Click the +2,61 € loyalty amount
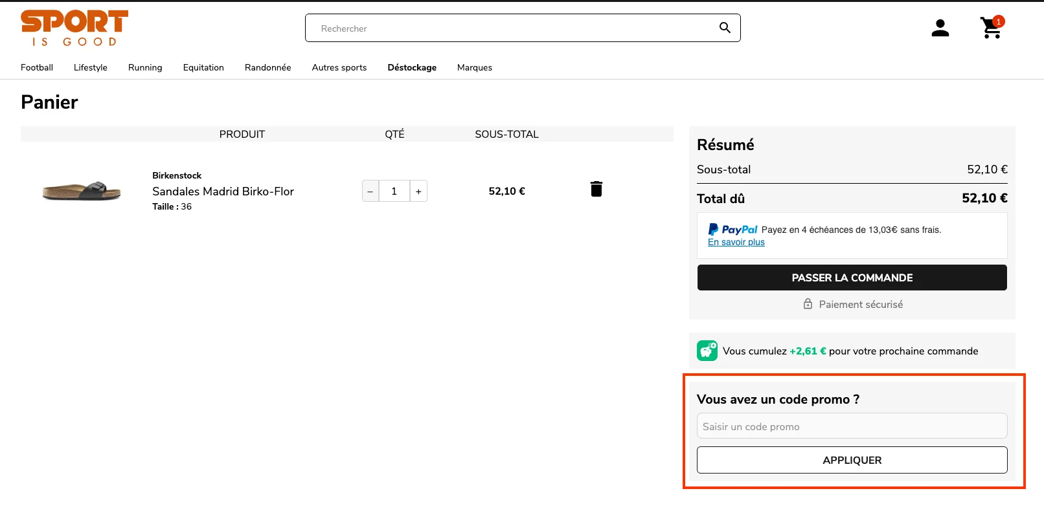 click(808, 351)
